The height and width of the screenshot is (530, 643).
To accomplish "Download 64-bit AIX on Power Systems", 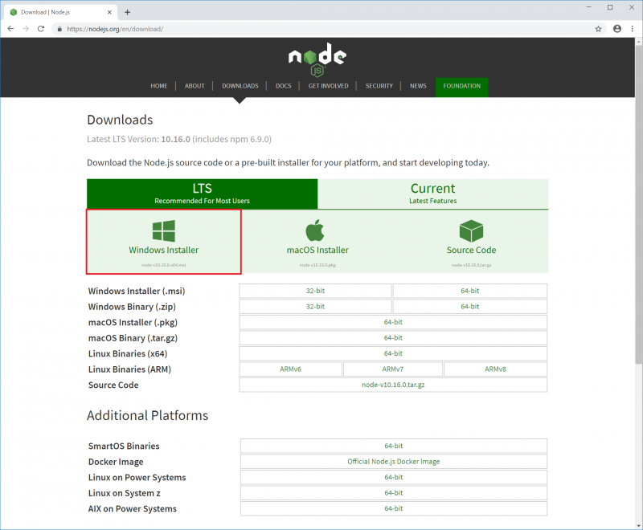I will coord(394,508).
